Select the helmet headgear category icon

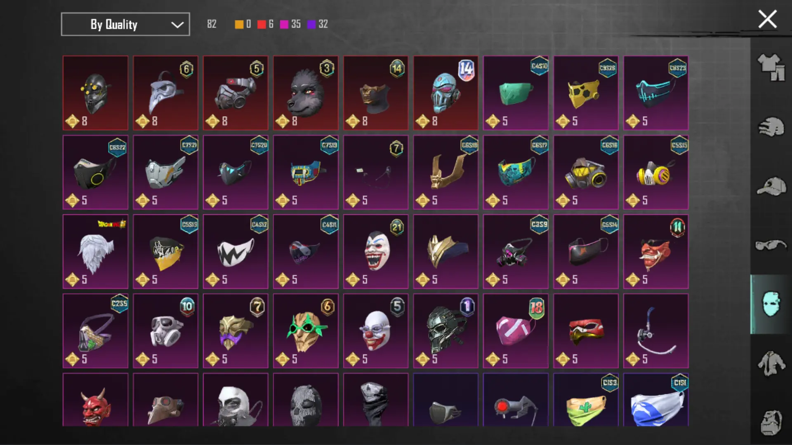click(771, 127)
